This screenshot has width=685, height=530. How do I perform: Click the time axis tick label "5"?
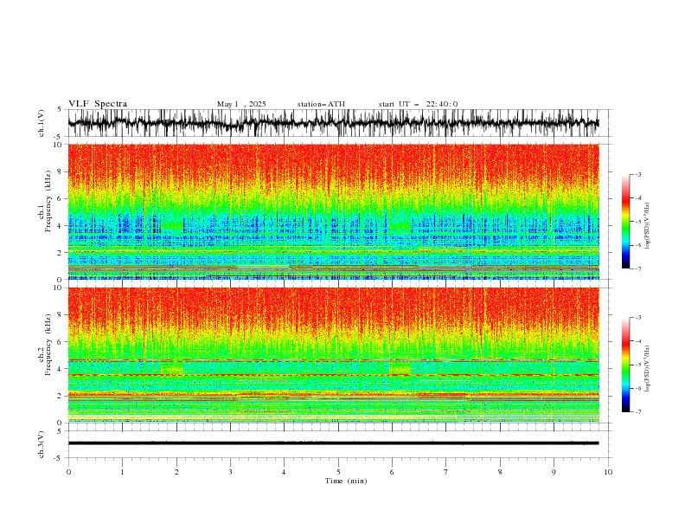point(338,472)
